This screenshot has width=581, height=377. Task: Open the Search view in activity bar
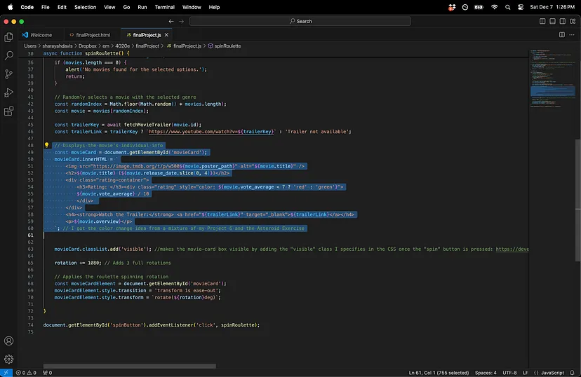tap(9, 55)
